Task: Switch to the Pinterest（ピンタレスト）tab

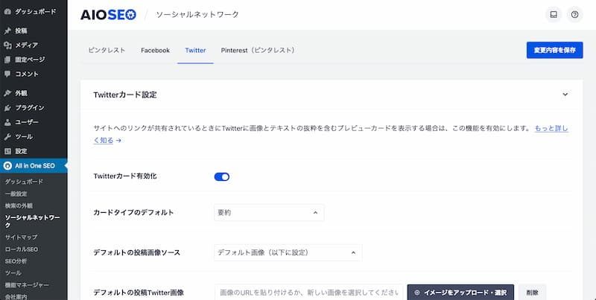Action: 259,50
